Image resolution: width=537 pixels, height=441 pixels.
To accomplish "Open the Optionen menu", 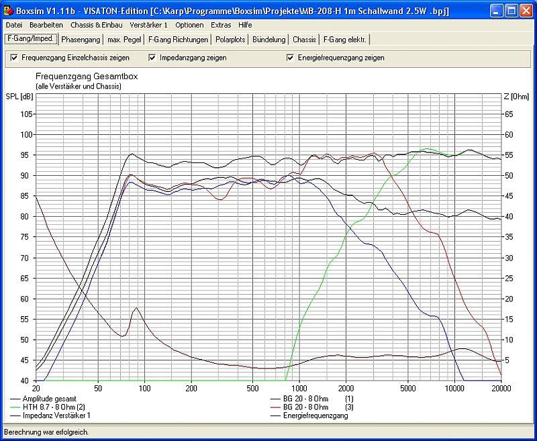I will click(189, 25).
